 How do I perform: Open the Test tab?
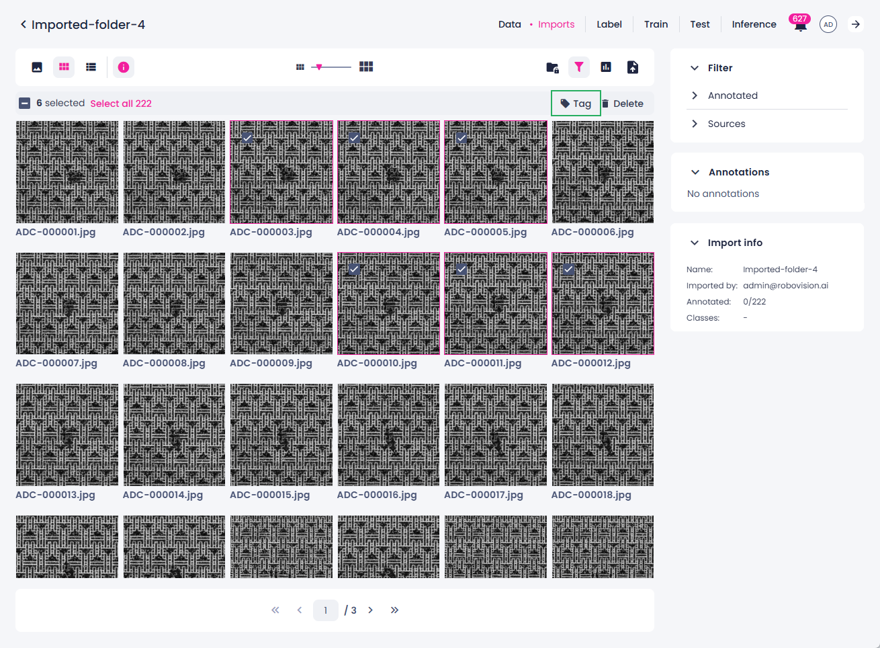point(700,24)
